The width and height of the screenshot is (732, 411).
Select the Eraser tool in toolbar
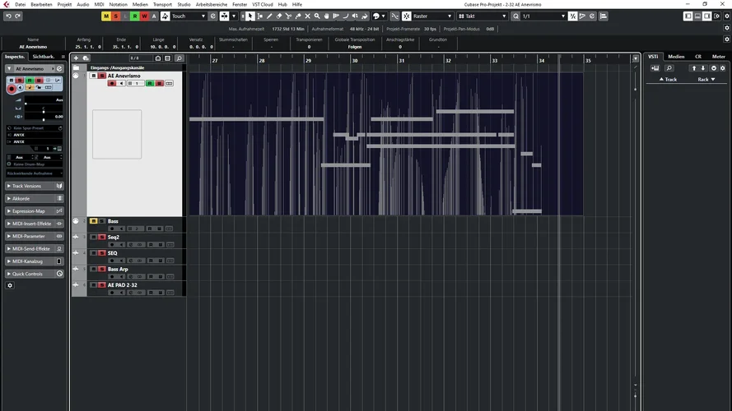click(x=278, y=16)
